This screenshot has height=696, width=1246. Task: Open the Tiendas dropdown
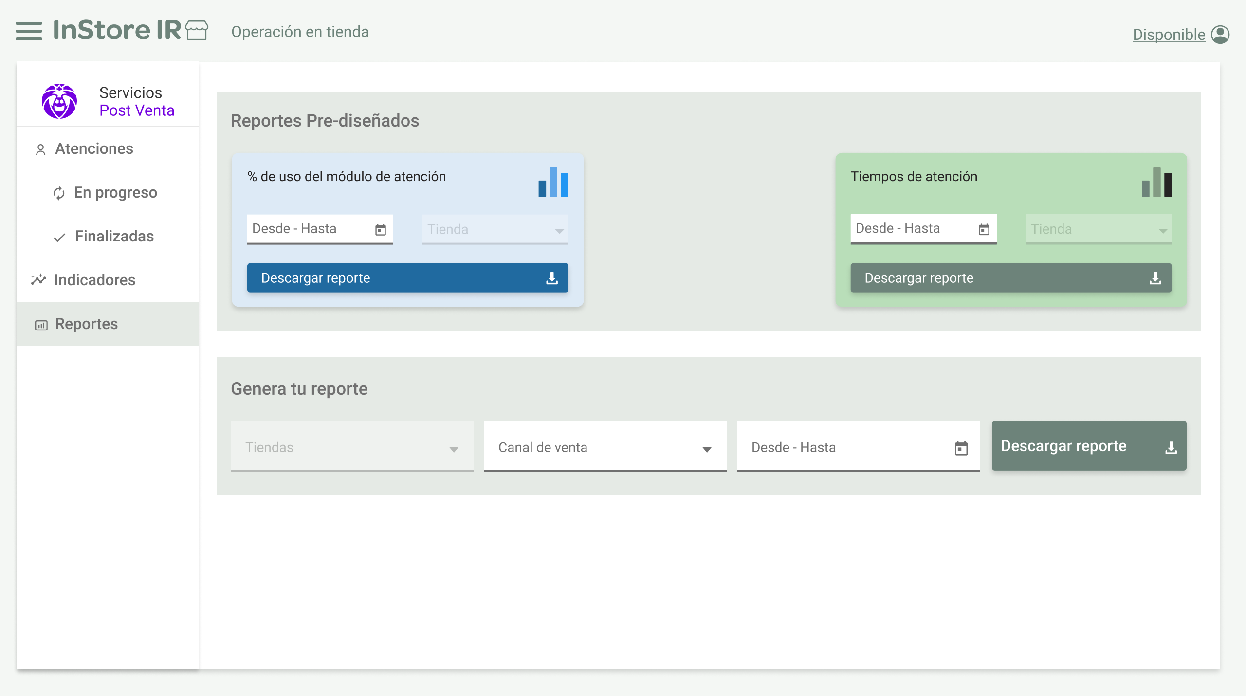352,447
